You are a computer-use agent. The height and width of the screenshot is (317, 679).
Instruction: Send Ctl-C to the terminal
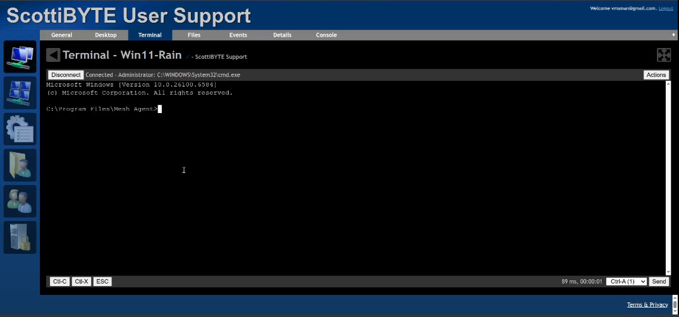[x=59, y=282]
